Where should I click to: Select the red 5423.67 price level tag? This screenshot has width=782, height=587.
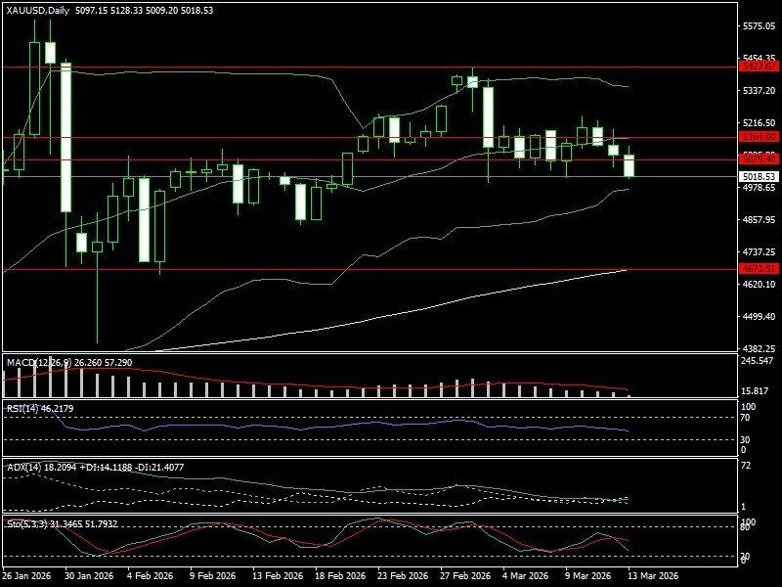point(759,67)
